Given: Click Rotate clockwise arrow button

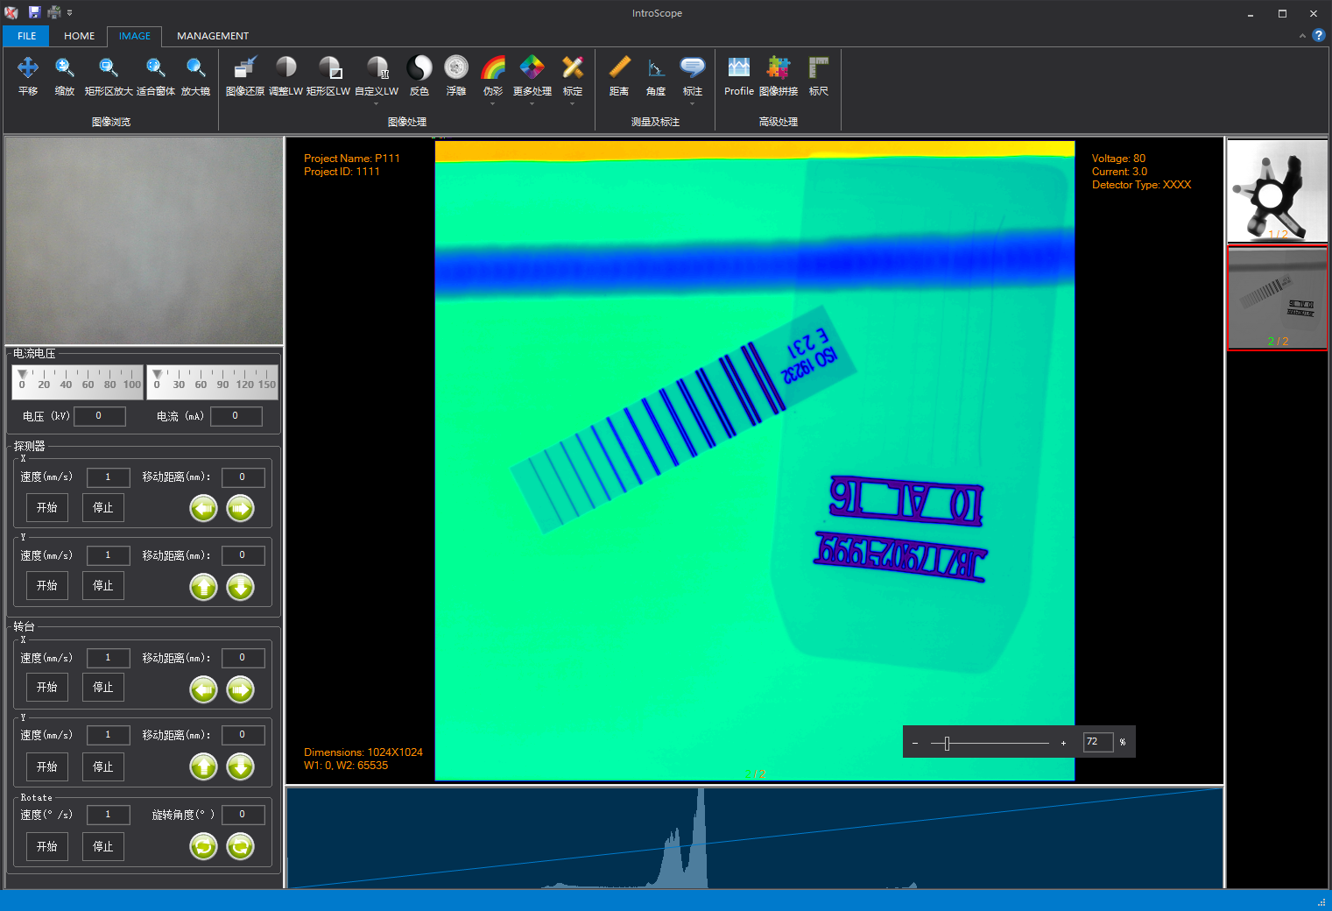Looking at the screenshot, I should pos(241,846).
